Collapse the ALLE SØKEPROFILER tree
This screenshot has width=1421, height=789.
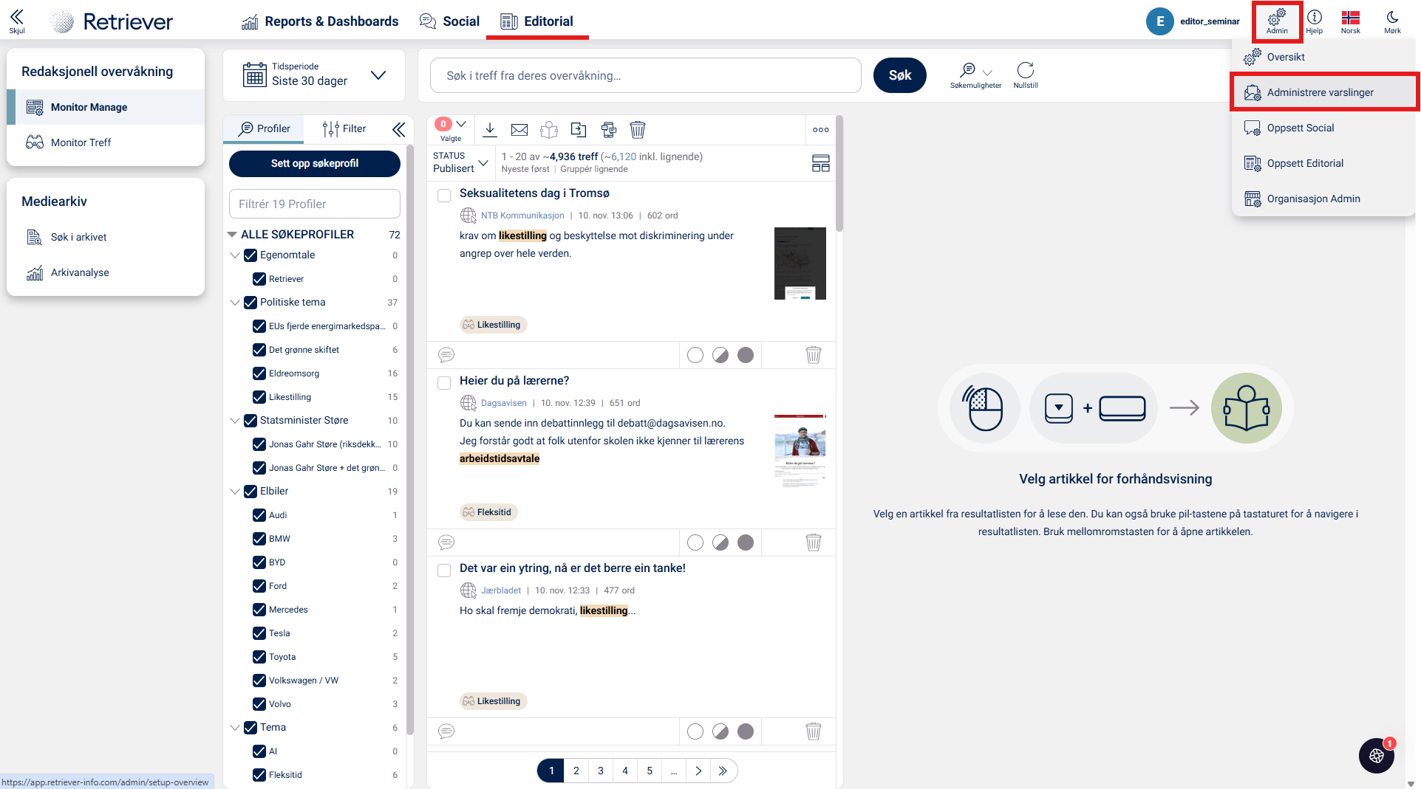coord(232,235)
